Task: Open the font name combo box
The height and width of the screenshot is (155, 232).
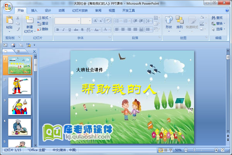Action: tap(68, 21)
